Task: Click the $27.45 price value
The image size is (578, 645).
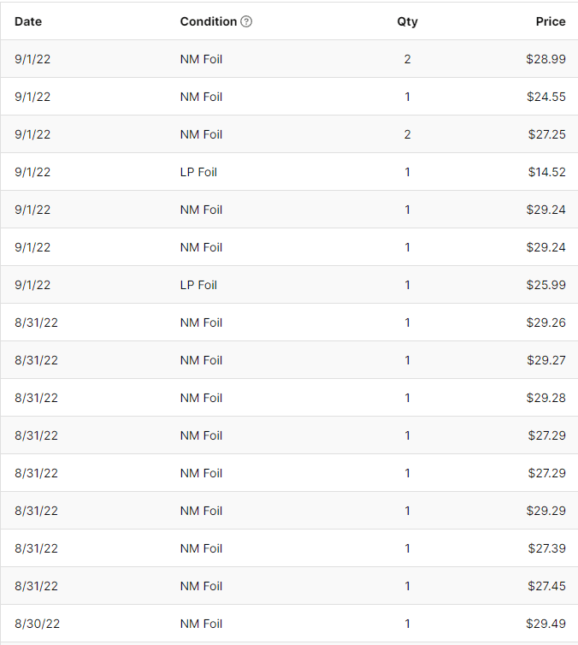Action: click(546, 586)
